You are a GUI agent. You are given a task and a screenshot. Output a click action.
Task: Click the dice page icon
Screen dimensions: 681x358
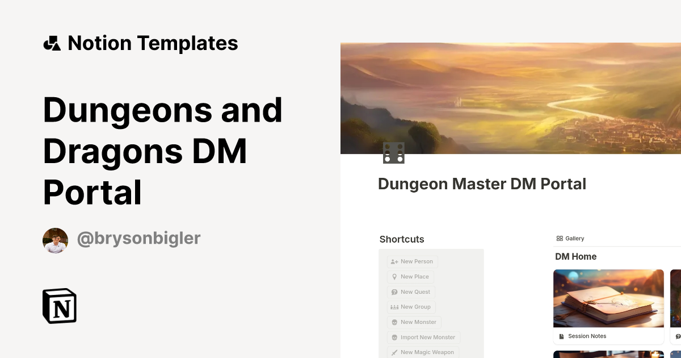[393, 153]
